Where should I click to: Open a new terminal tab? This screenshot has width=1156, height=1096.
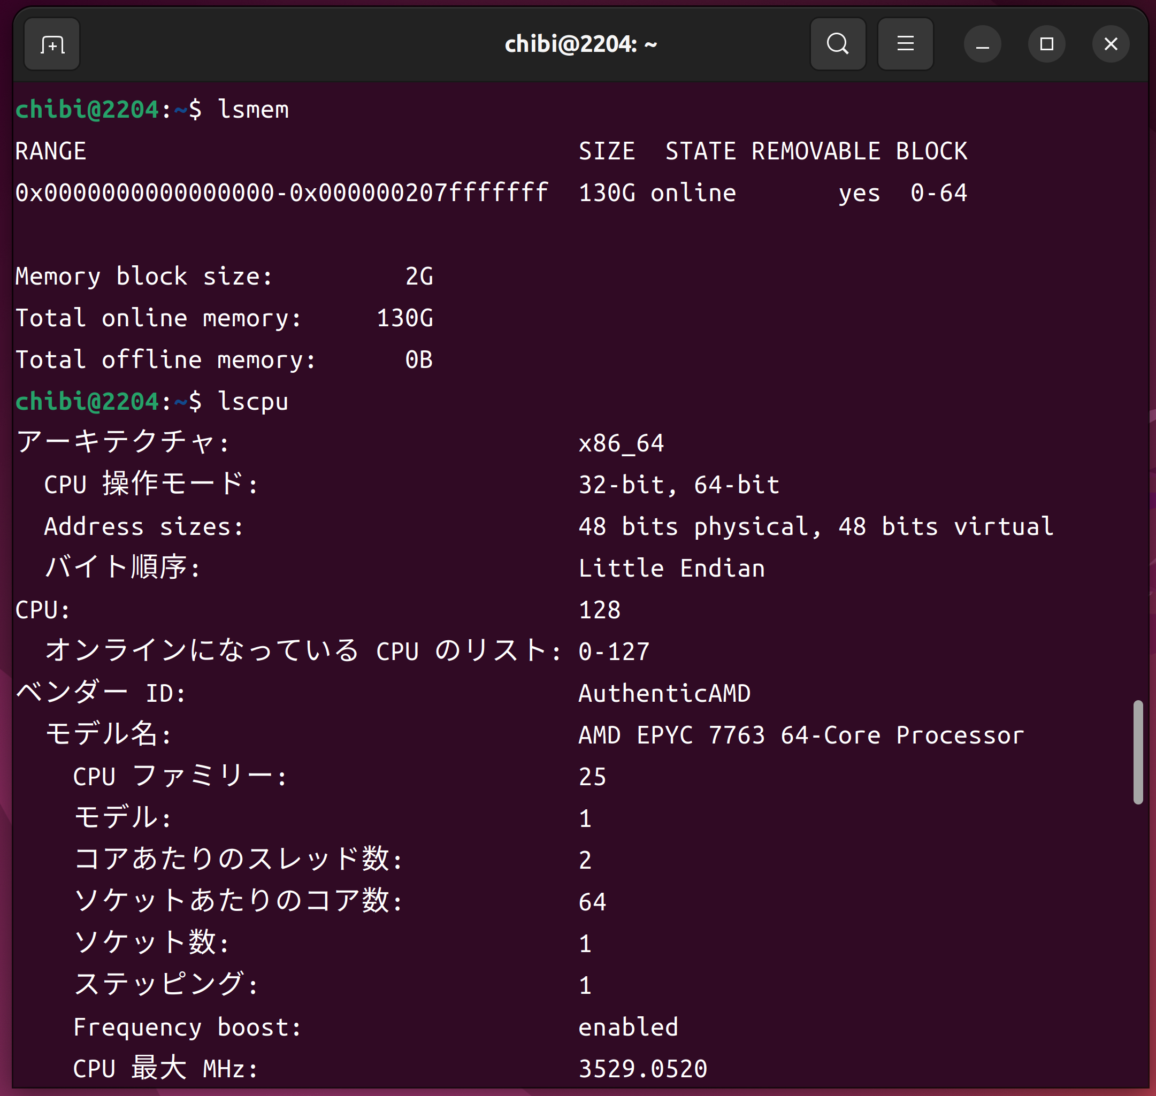point(52,44)
